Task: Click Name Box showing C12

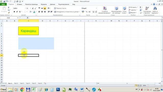Action: pyautogui.click(x=8, y=18)
